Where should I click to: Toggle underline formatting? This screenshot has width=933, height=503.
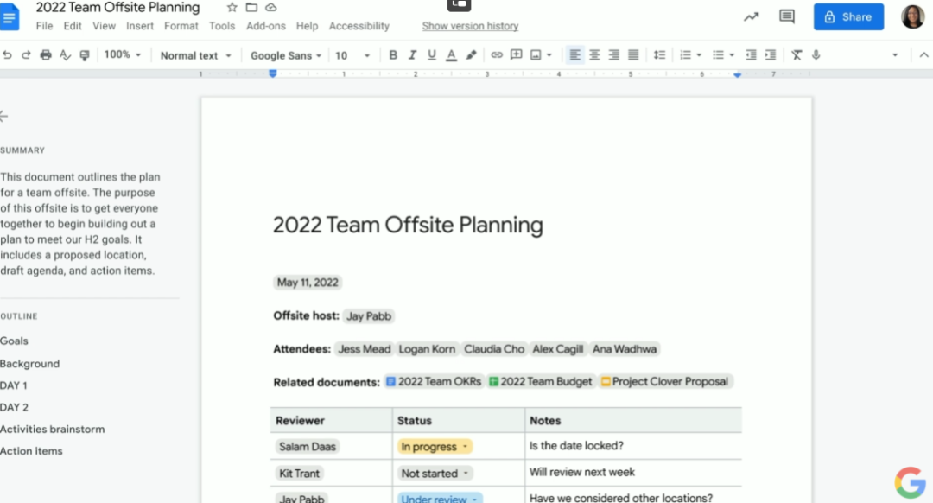[x=431, y=55]
